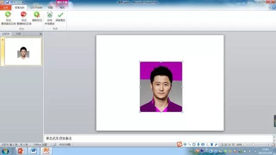The height and width of the screenshot is (155, 276).
Task: Discard all changes with recycle icon
Action: click(x=50, y=18)
